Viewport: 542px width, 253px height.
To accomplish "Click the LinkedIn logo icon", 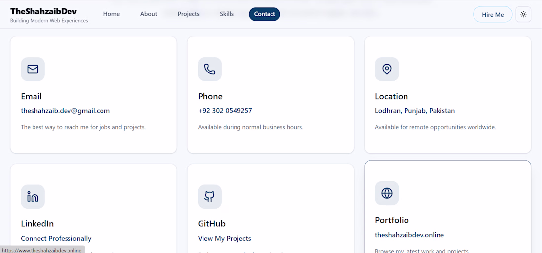I will [33, 197].
